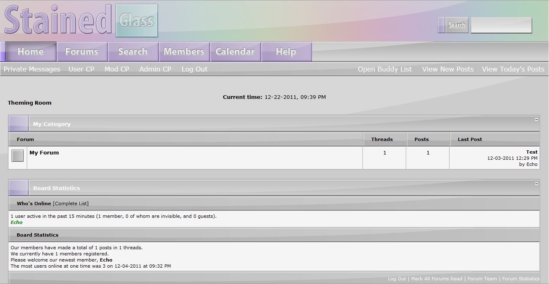Click the search text input field
The width and height of the screenshot is (549, 284).
[x=501, y=25]
